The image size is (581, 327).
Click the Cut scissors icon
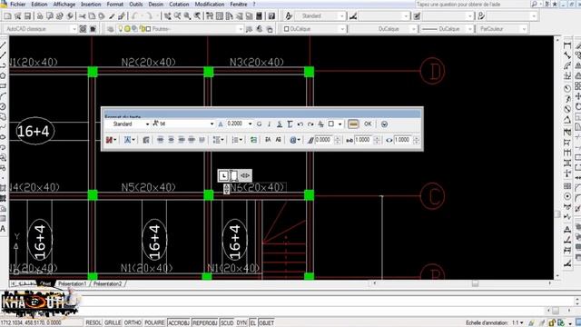click(82, 16)
